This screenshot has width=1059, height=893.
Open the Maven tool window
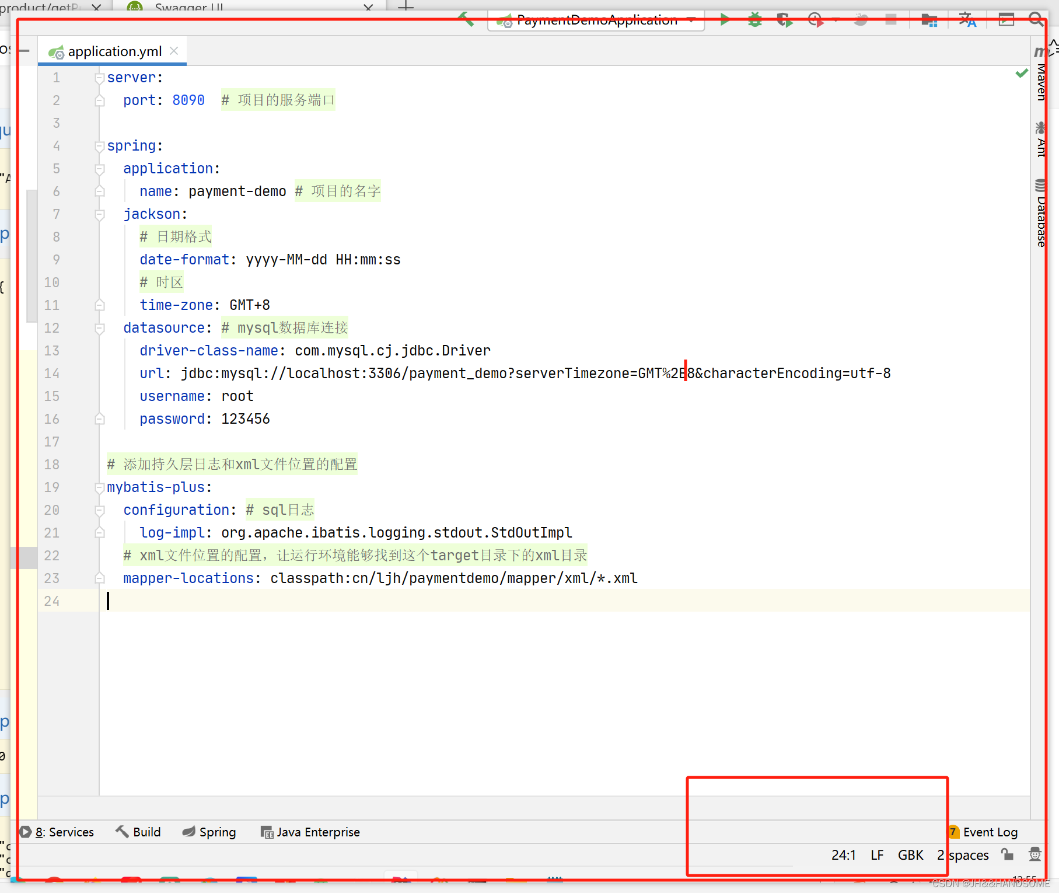(x=1040, y=75)
